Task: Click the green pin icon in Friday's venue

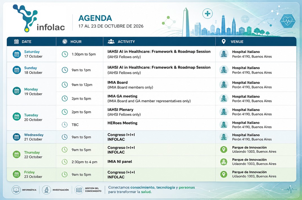Action: [224, 174]
